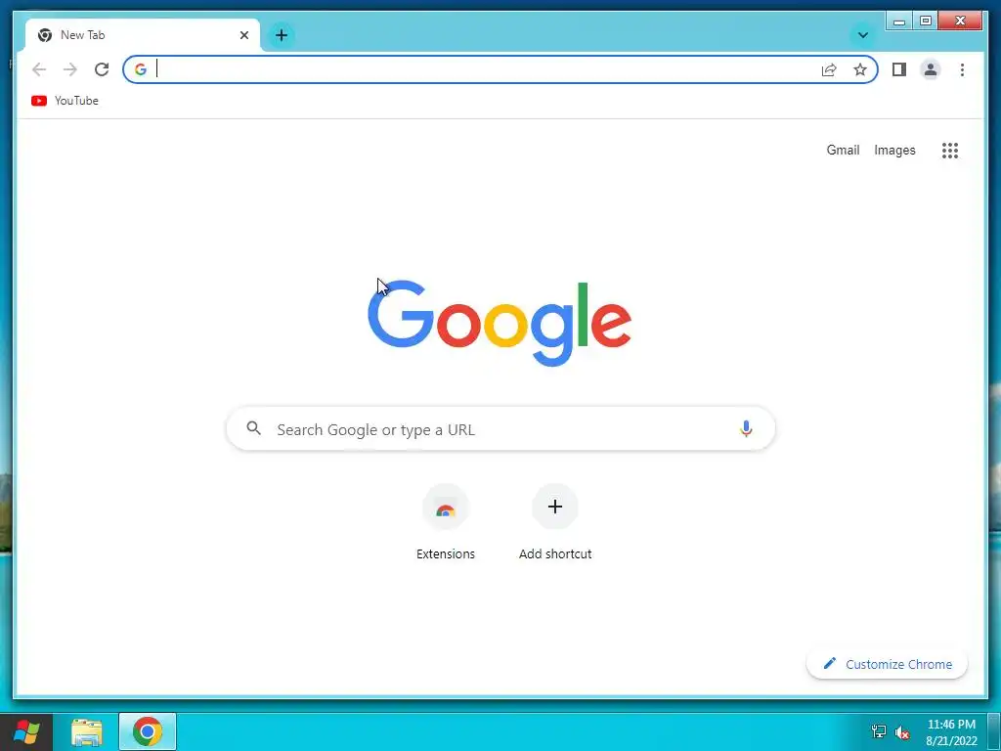Minimize the Chrome window
1001x751 pixels.
899,22
